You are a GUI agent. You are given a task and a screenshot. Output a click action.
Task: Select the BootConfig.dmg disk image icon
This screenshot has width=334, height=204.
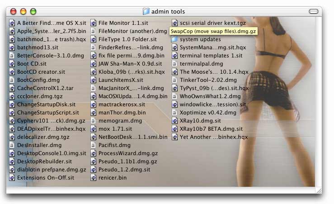pos(12,80)
